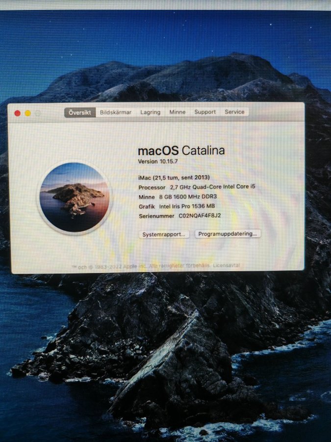331x442 pixels.
Task: Click the serial number C02NQAF4F8J2
Action: (x=200, y=216)
